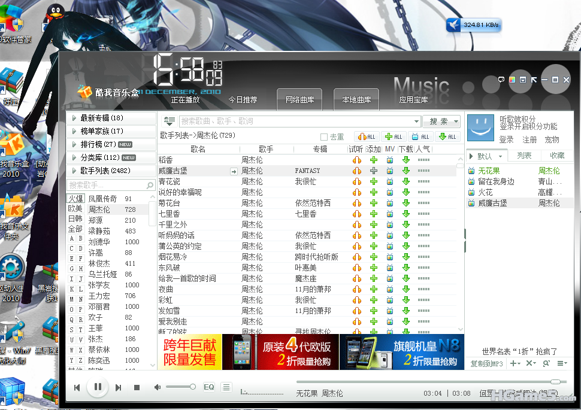Open the skin color palette icon
581x410 pixels.
(x=512, y=80)
